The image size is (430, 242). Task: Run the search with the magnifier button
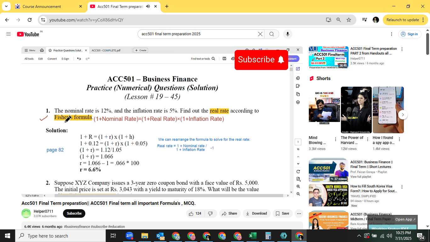[272, 34]
